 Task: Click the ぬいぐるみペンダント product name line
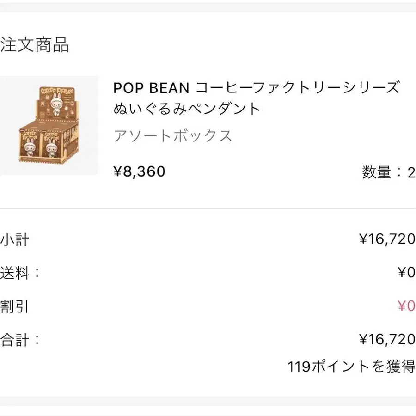187,109
